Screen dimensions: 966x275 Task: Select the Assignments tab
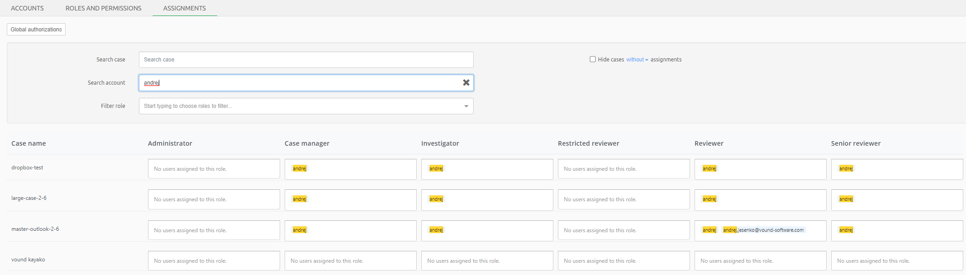click(184, 8)
